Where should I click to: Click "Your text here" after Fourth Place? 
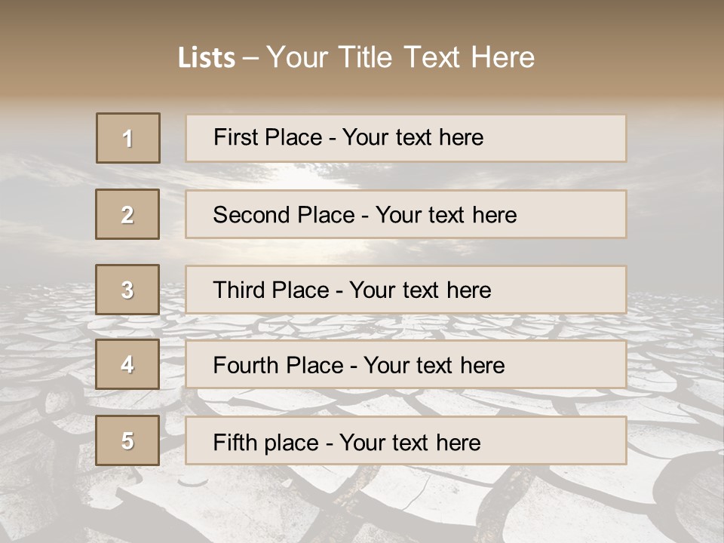click(434, 366)
